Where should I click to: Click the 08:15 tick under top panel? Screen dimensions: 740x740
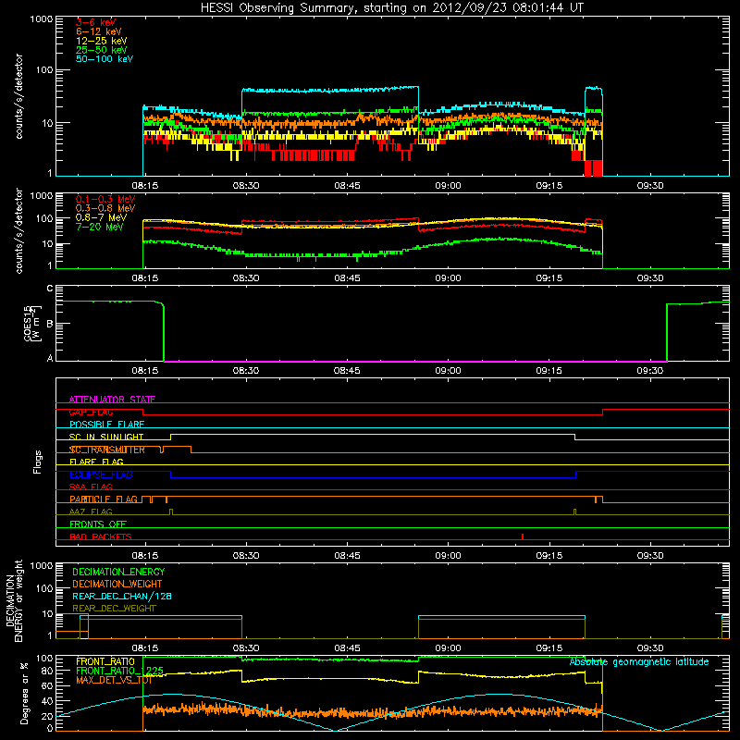pyautogui.click(x=145, y=186)
